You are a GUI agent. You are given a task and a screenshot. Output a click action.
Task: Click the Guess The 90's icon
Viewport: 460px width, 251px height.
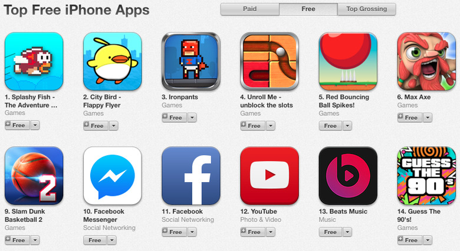pos(426,176)
